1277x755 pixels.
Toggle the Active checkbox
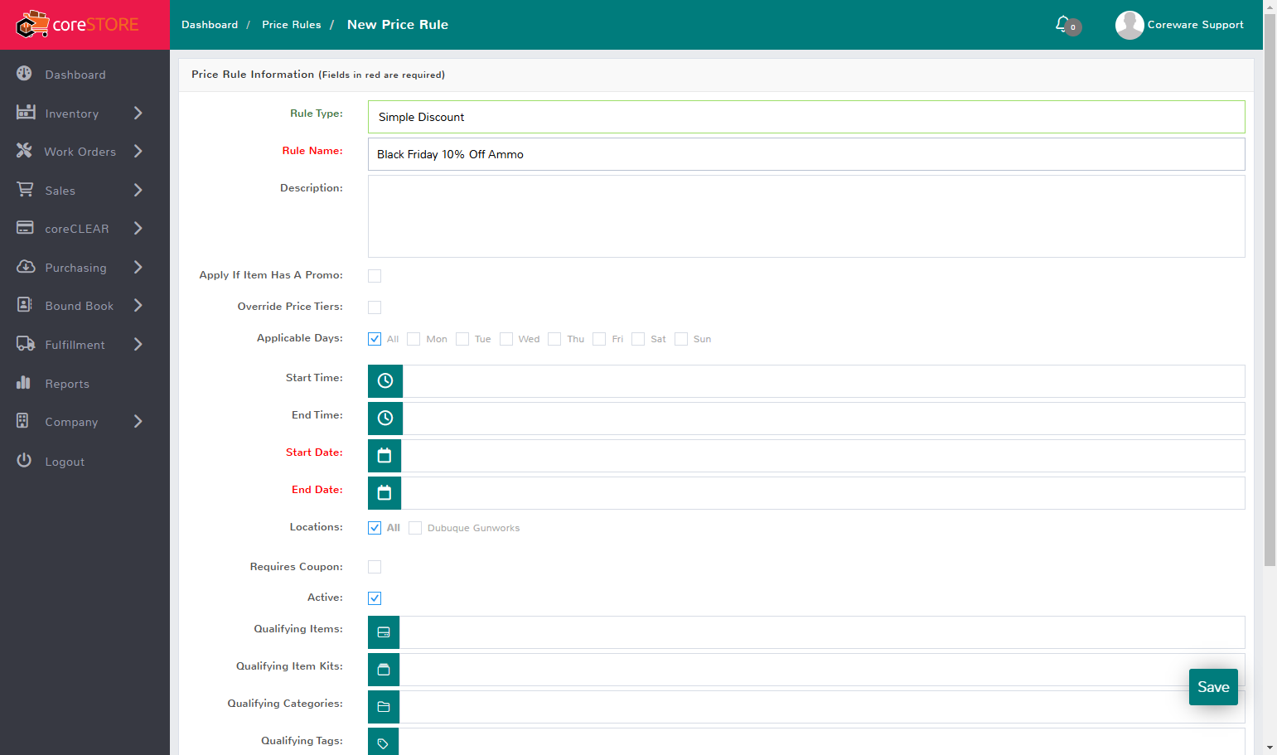tap(375, 598)
